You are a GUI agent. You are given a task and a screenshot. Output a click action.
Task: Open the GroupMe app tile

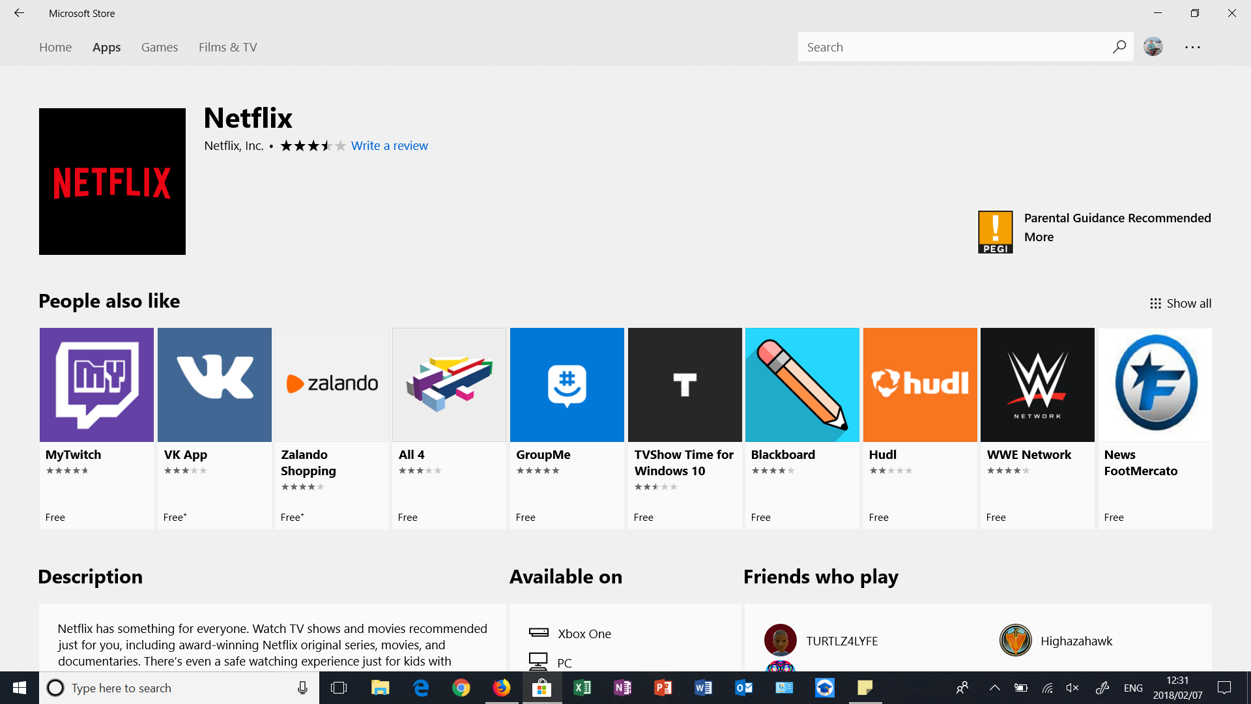click(567, 428)
